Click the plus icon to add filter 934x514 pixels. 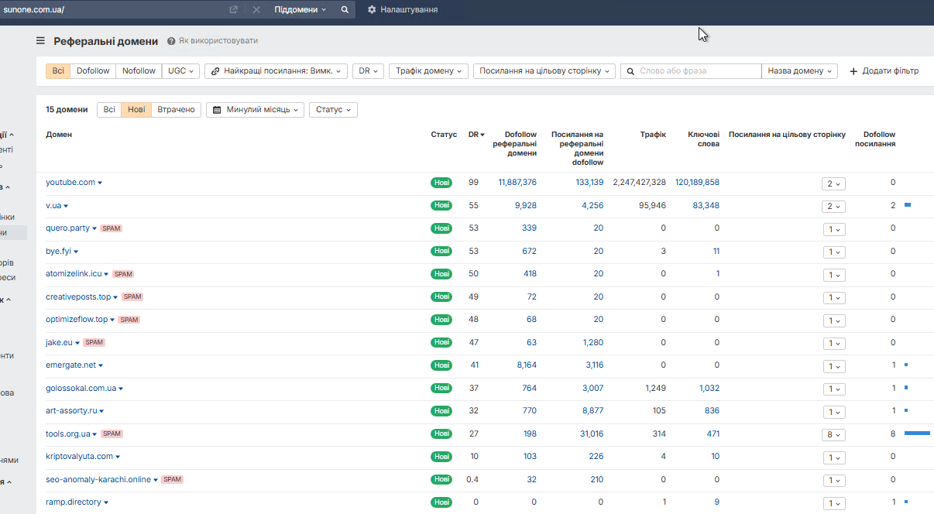coord(853,71)
